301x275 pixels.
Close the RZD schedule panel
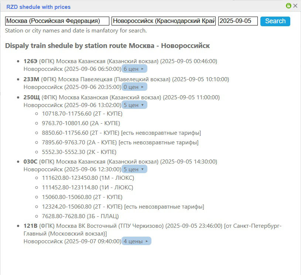(x=295, y=6)
